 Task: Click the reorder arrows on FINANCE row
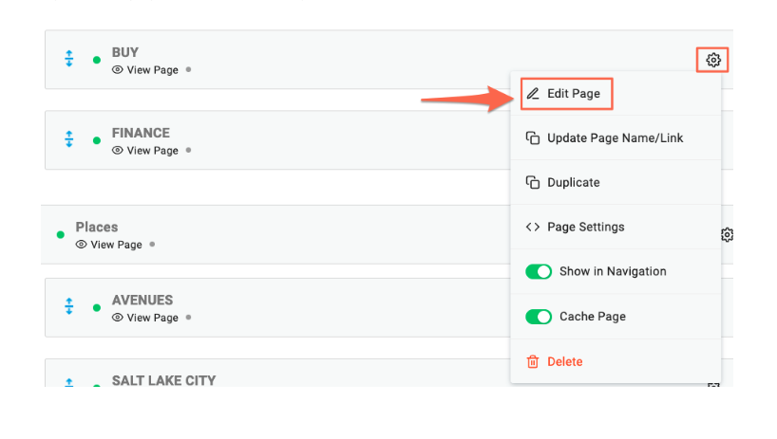69,139
